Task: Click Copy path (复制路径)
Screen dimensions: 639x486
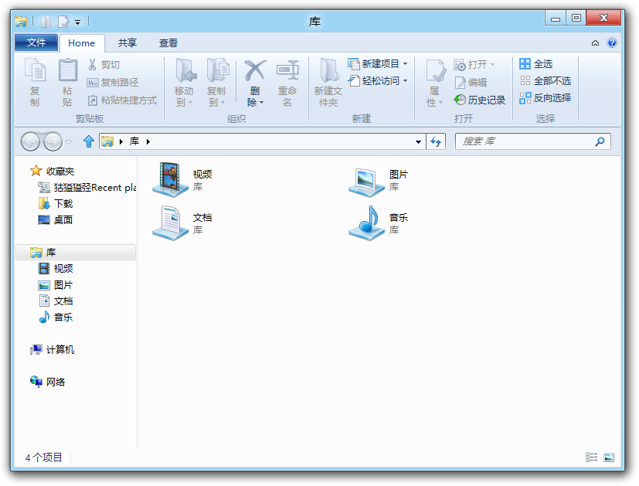Action: [113, 83]
